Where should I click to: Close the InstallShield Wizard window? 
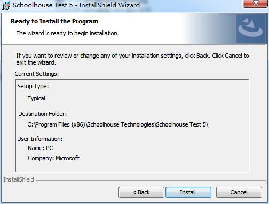tap(256, 4)
